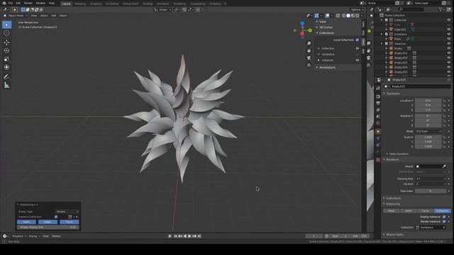Click the blue Z axis on navigation gizmo

tap(302, 23)
